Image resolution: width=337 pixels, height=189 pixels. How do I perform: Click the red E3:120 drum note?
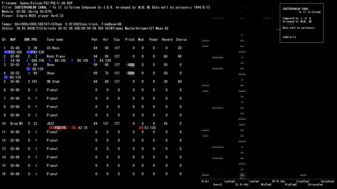point(147,128)
